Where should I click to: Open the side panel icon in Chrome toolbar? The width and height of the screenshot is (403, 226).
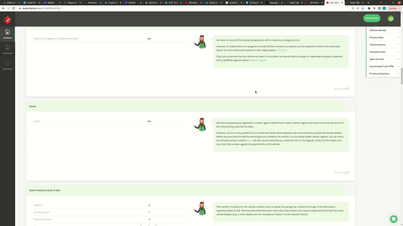(379, 8)
